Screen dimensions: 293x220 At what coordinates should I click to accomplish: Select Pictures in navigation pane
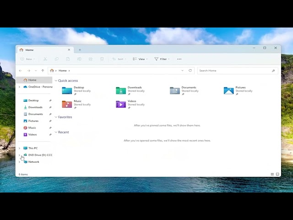point(34,121)
